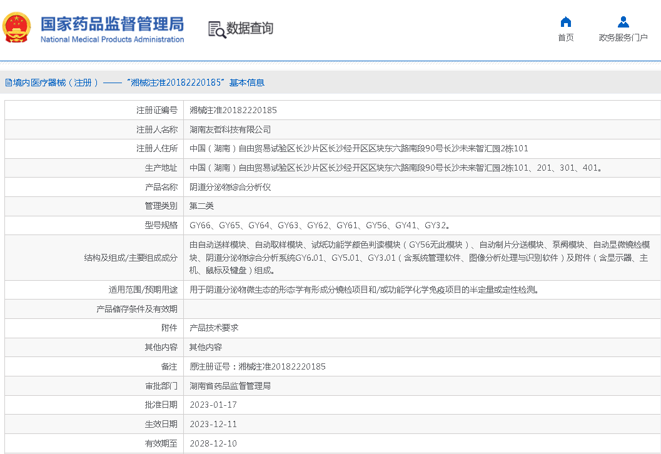Click effective date 2023-12-11

(213, 425)
